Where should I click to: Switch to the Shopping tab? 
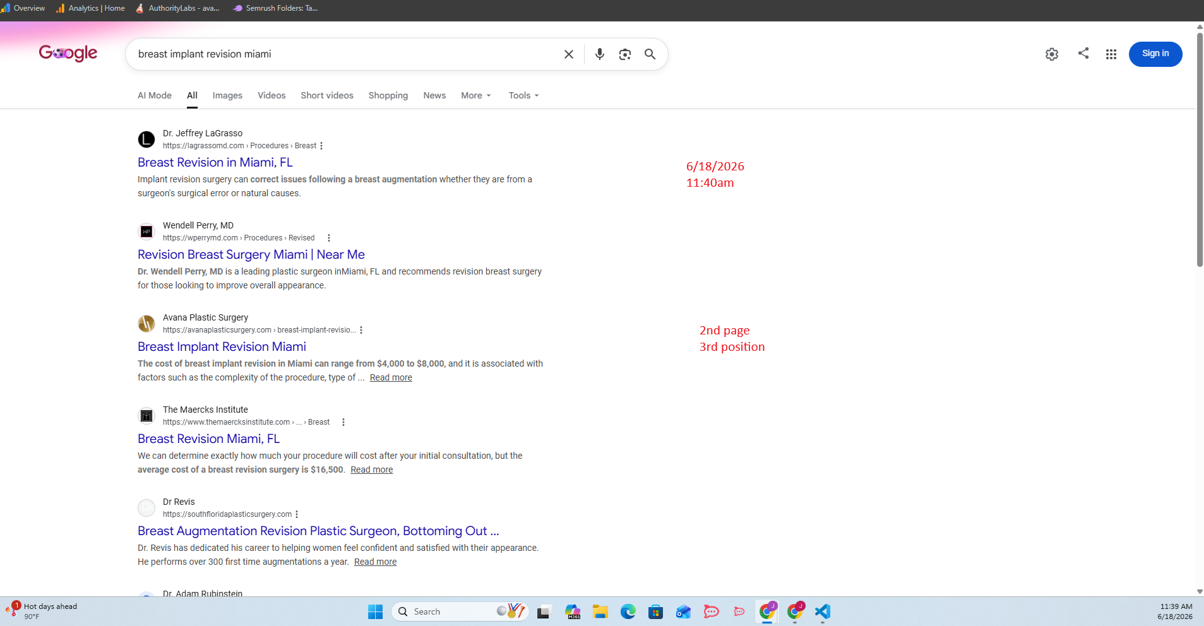pyautogui.click(x=388, y=95)
